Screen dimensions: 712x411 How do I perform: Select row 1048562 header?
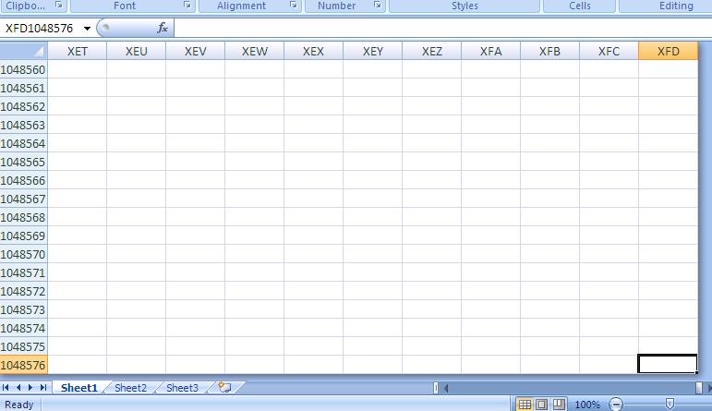coord(24,107)
